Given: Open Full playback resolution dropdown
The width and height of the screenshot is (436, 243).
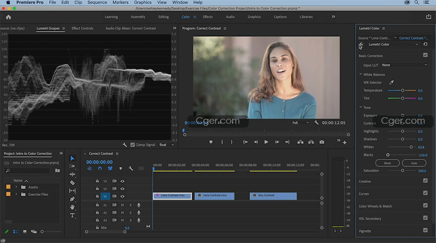Looking at the screenshot, I should pos(300,123).
